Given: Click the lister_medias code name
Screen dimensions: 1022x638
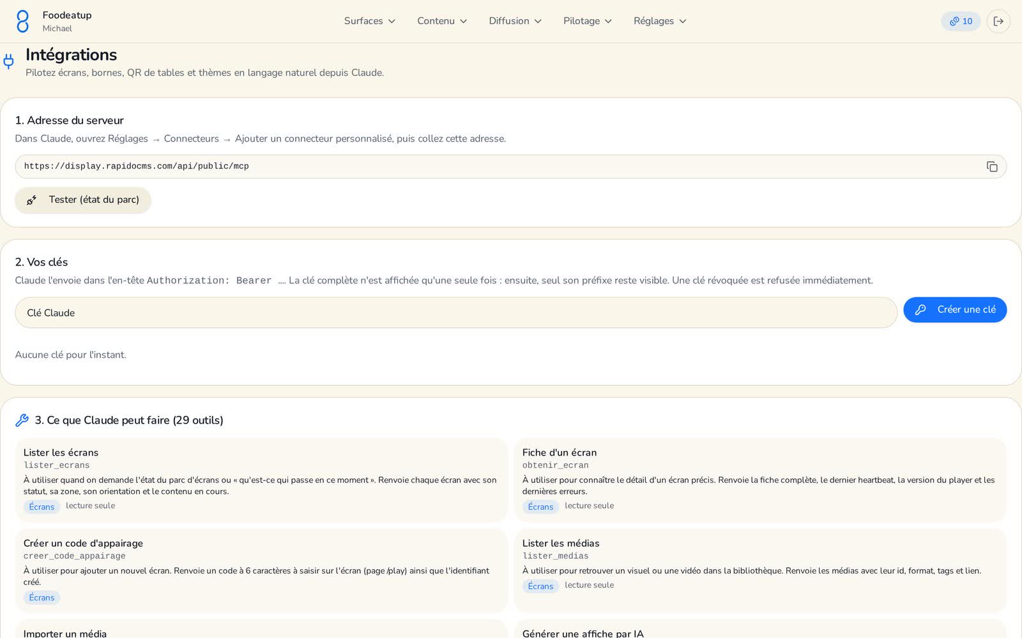Looking at the screenshot, I should 556,556.
